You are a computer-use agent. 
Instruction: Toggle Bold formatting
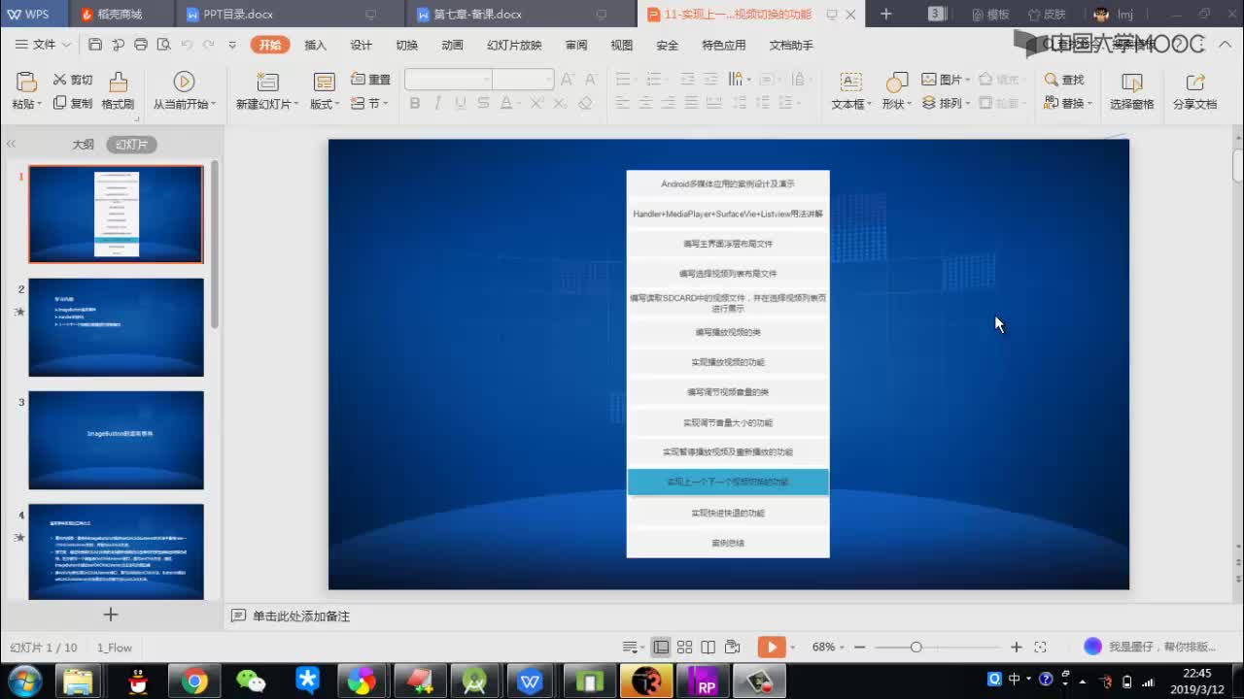(415, 103)
